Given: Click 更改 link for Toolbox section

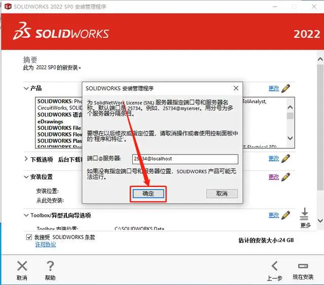Looking at the screenshot, I should click(274, 215).
